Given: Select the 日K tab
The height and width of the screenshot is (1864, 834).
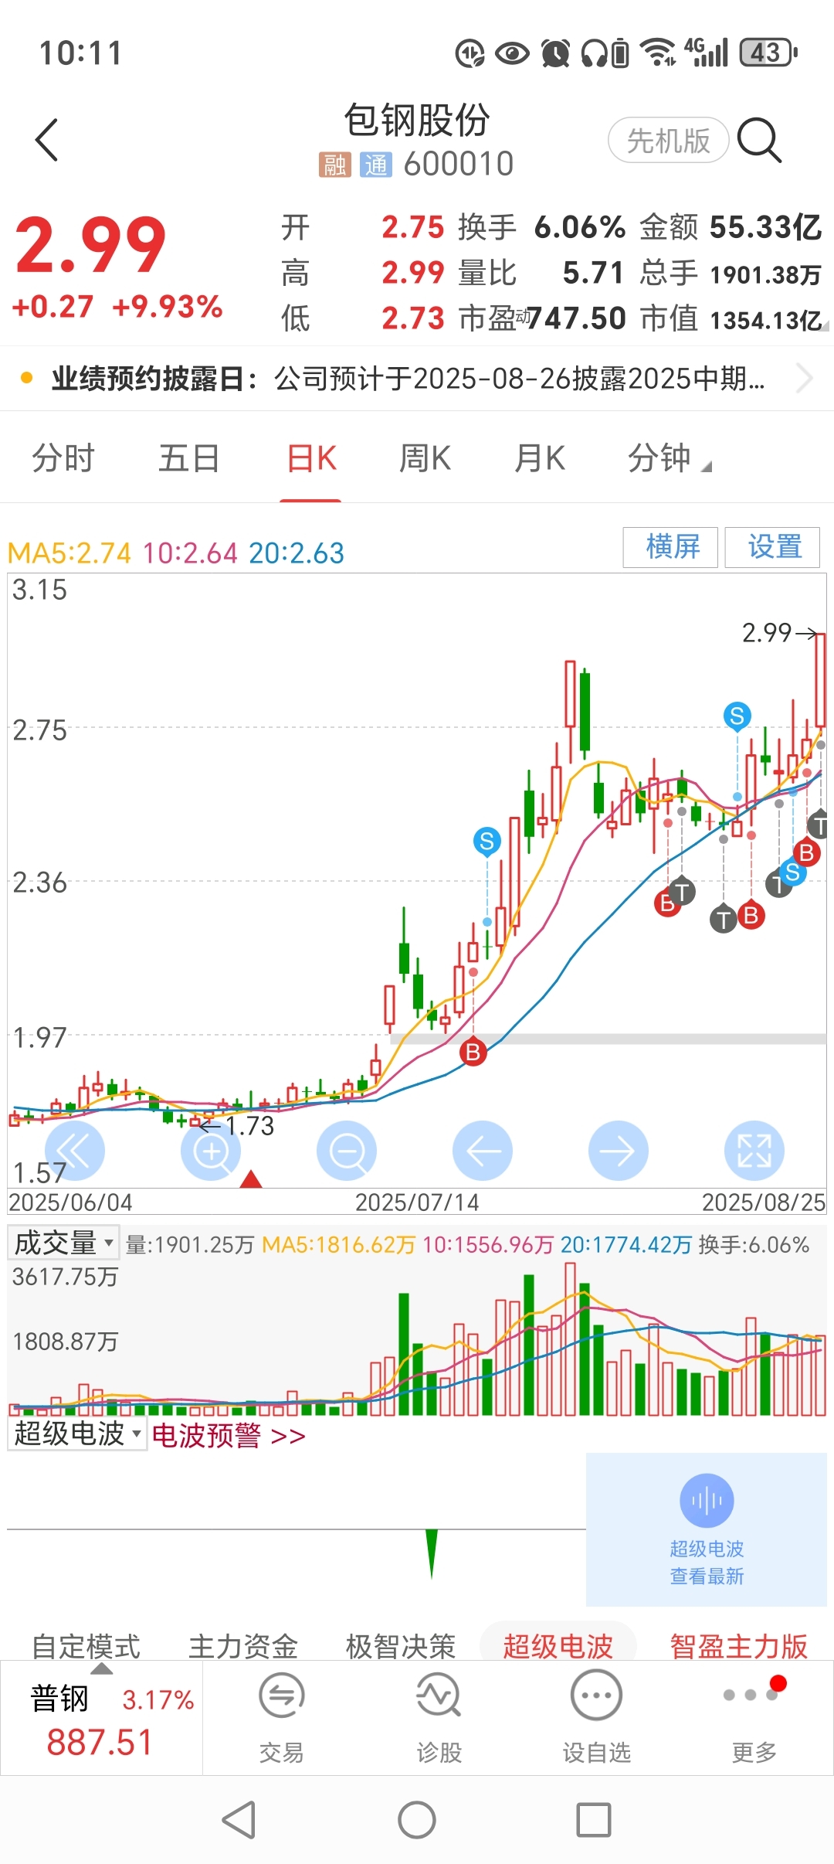Looking at the screenshot, I should (310, 458).
